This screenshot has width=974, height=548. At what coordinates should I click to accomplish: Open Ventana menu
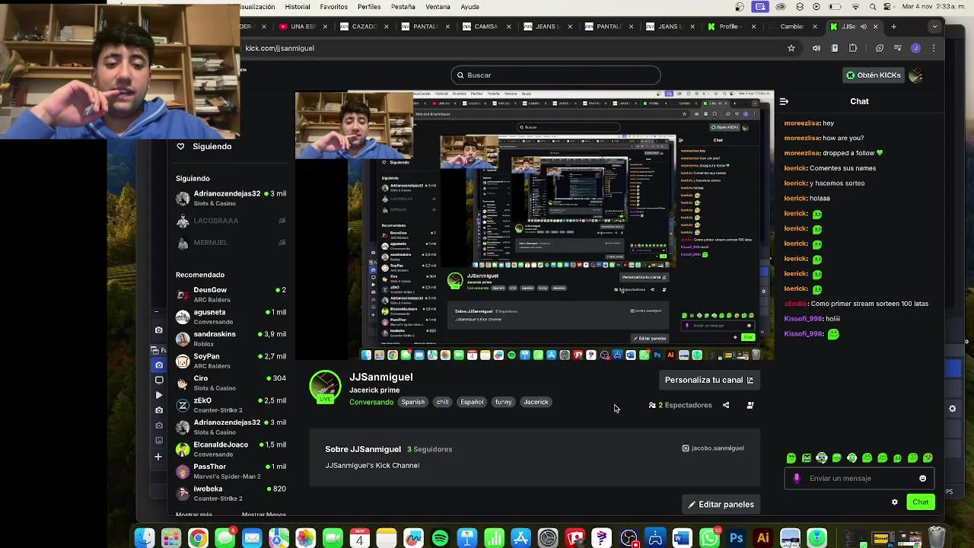pos(438,7)
